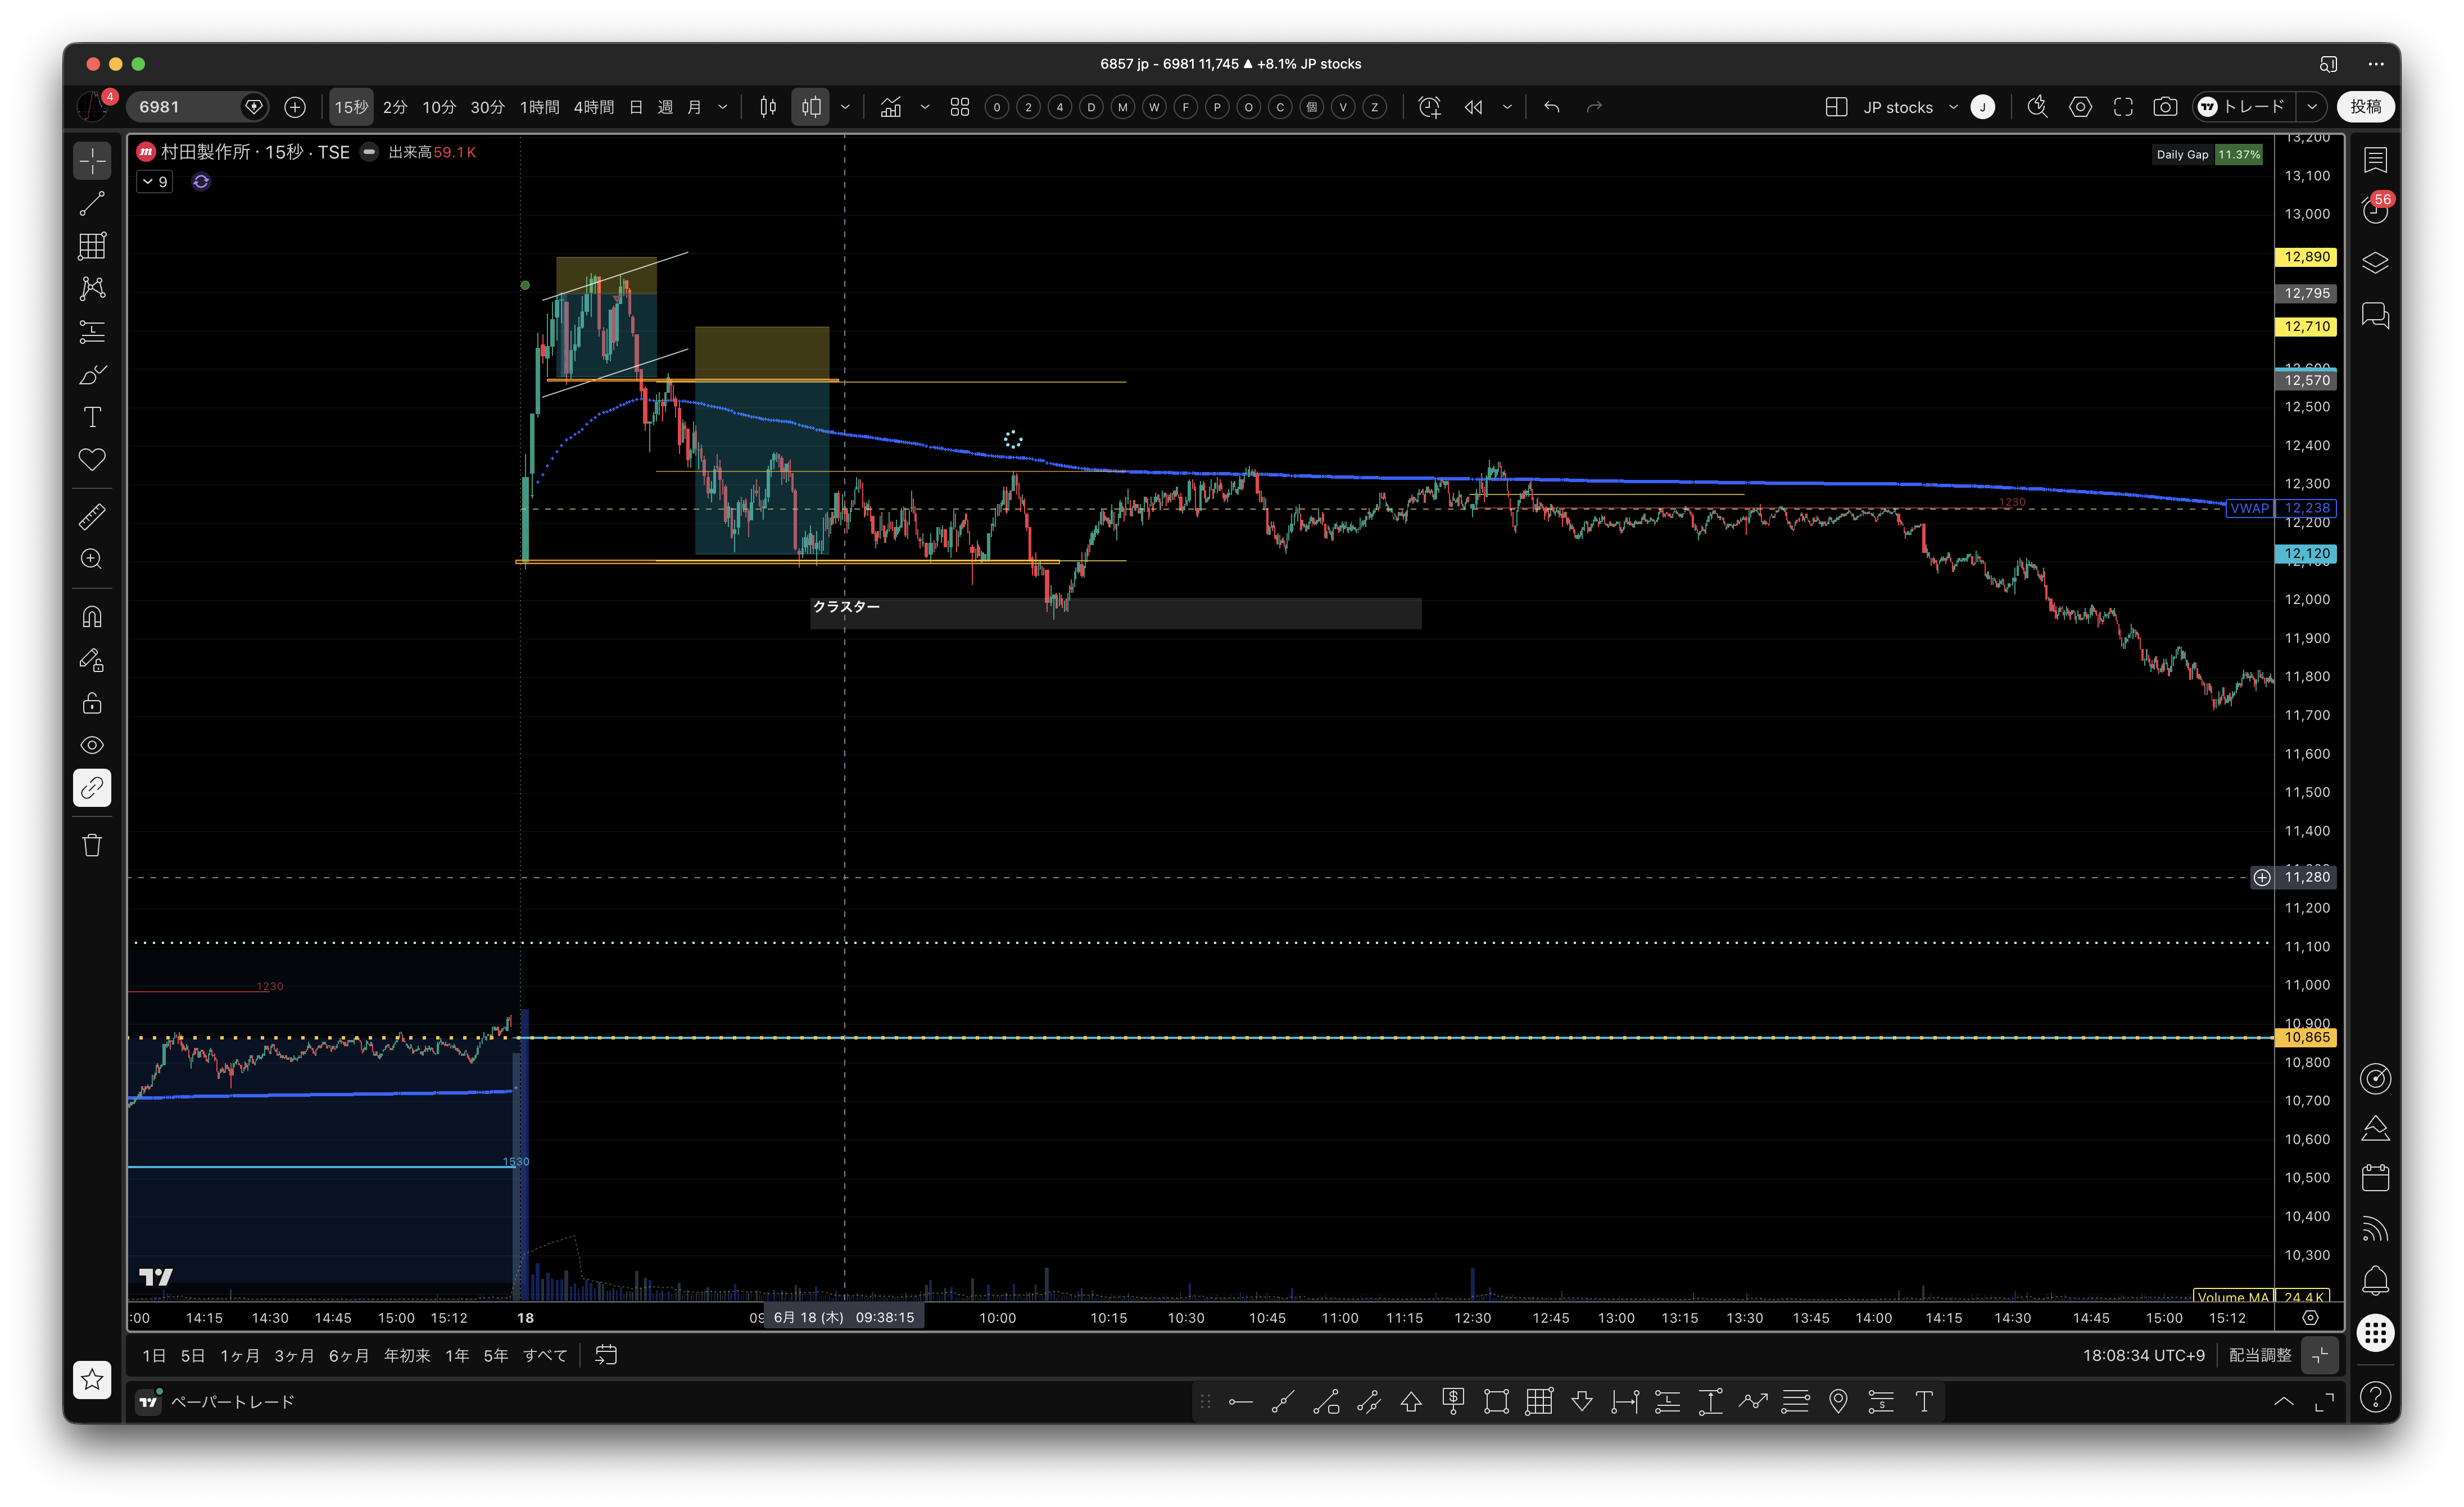Redo the chart action
Viewport: 2464px width, 1507px height.
coord(1595,107)
